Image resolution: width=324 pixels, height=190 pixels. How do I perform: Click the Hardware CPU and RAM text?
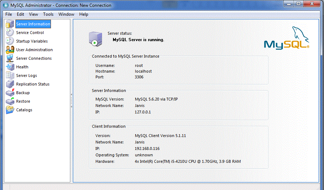click(188, 162)
